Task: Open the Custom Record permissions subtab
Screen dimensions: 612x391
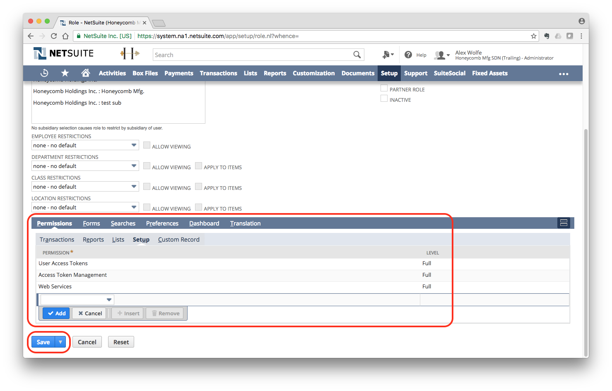Action: pos(179,240)
